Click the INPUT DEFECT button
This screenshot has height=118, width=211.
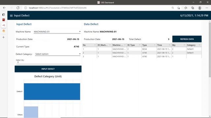(48, 69)
